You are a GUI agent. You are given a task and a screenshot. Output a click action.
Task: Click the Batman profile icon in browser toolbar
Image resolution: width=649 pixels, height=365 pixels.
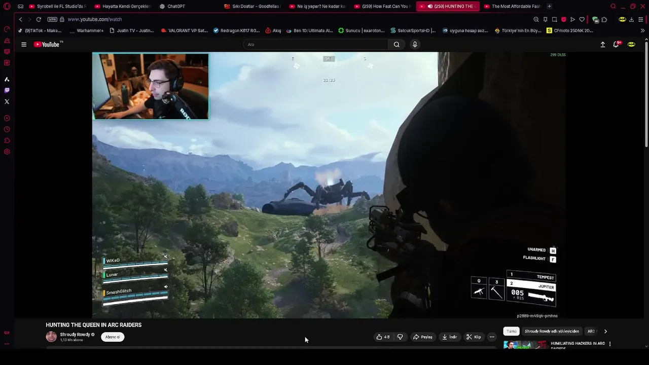point(622,19)
